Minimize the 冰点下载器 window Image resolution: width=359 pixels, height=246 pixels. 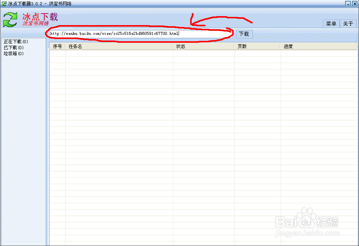348,4
